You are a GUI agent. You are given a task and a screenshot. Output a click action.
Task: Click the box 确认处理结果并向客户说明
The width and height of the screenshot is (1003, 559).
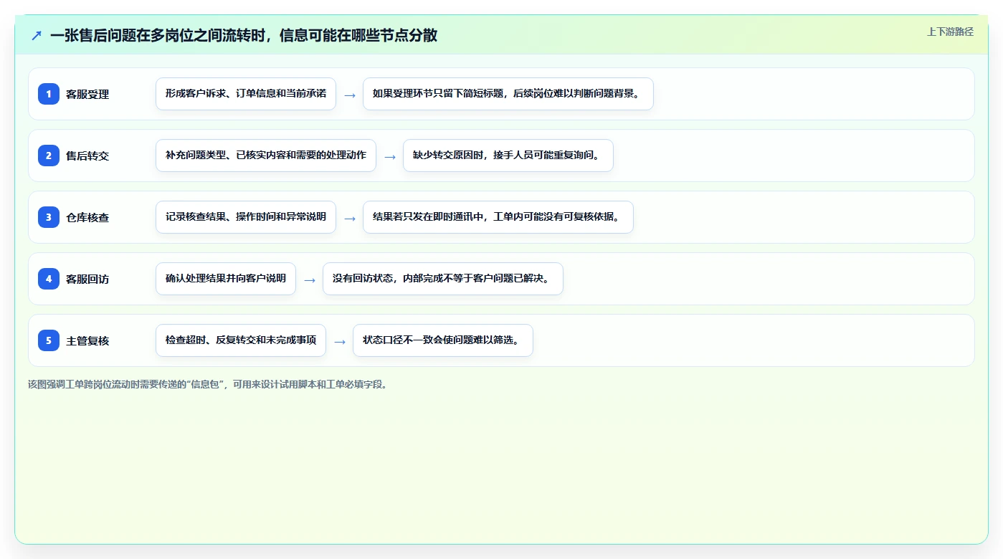pos(226,279)
